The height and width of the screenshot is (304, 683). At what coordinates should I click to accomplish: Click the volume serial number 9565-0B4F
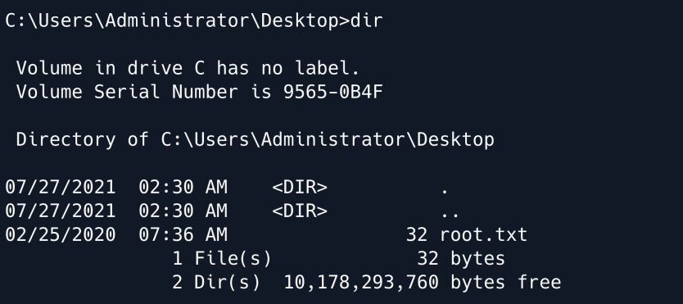pyautogui.click(x=333, y=92)
